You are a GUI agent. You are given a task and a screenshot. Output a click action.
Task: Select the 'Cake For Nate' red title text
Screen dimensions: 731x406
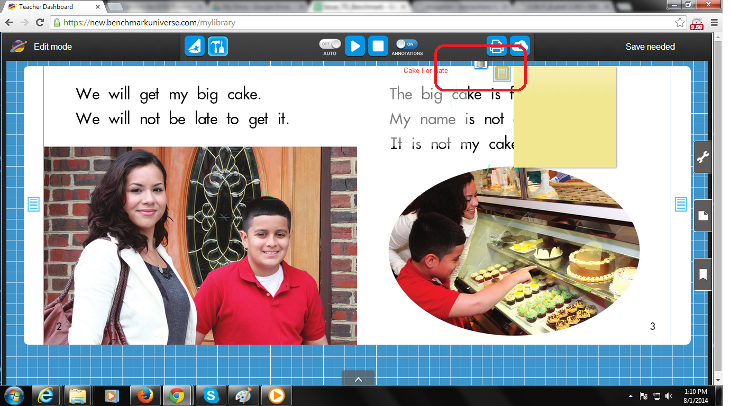[x=426, y=71]
